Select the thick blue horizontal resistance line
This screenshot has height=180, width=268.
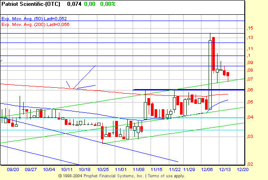[x=188, y=90]
